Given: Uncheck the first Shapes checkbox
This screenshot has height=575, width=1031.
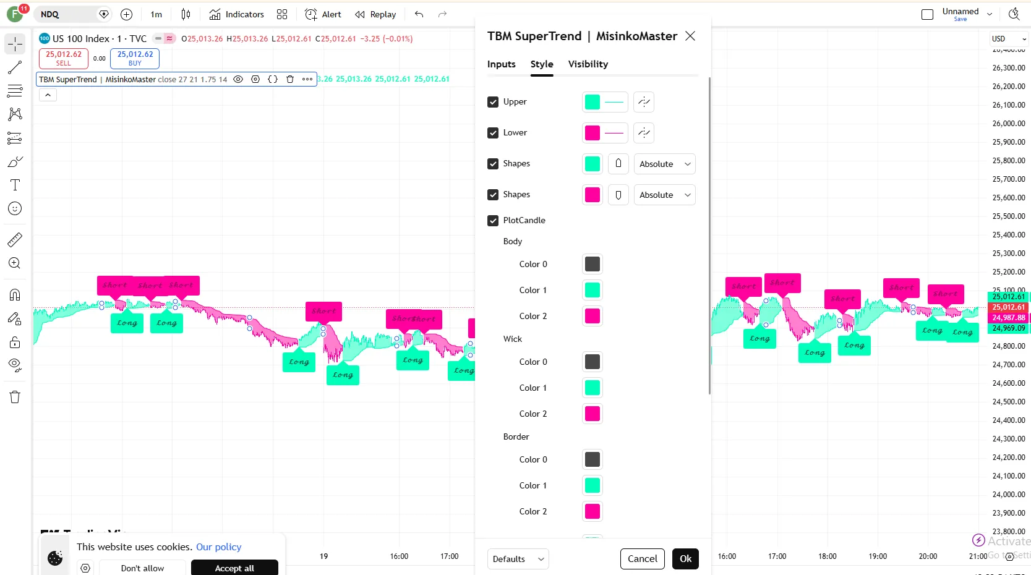Looking at the screenshot, I should (x=493, y=164).
